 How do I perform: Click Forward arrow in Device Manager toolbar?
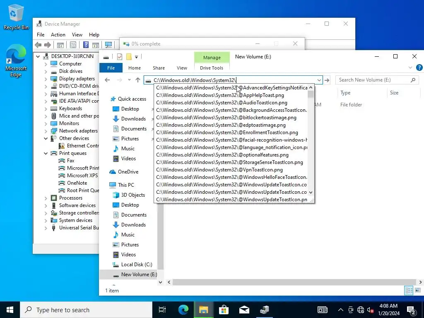[48, 45]
